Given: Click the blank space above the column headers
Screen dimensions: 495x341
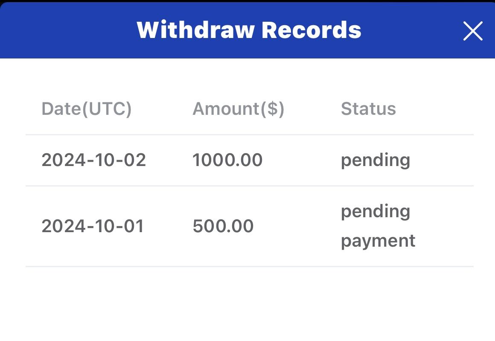Looking at the screenshot, I should coord(247,79).
